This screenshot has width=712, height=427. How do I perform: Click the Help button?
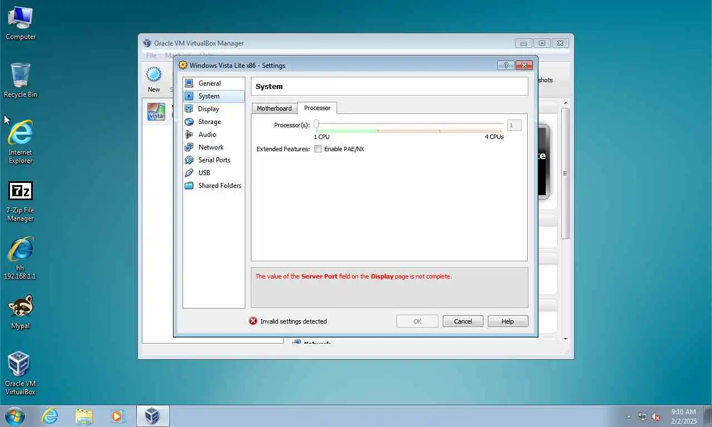tap(507, 321)
